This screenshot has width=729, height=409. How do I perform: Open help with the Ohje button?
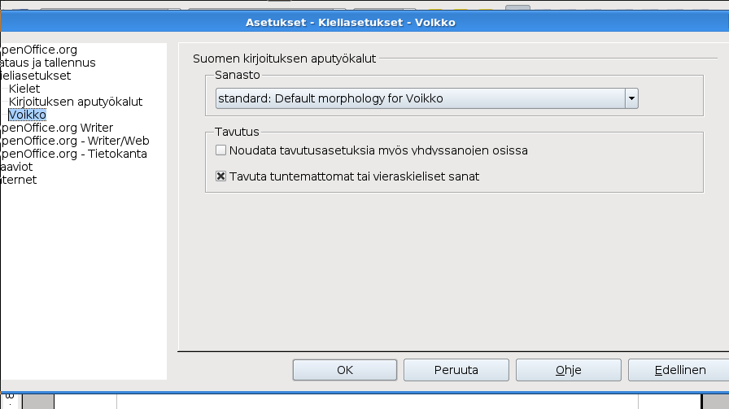pos(568,370)
